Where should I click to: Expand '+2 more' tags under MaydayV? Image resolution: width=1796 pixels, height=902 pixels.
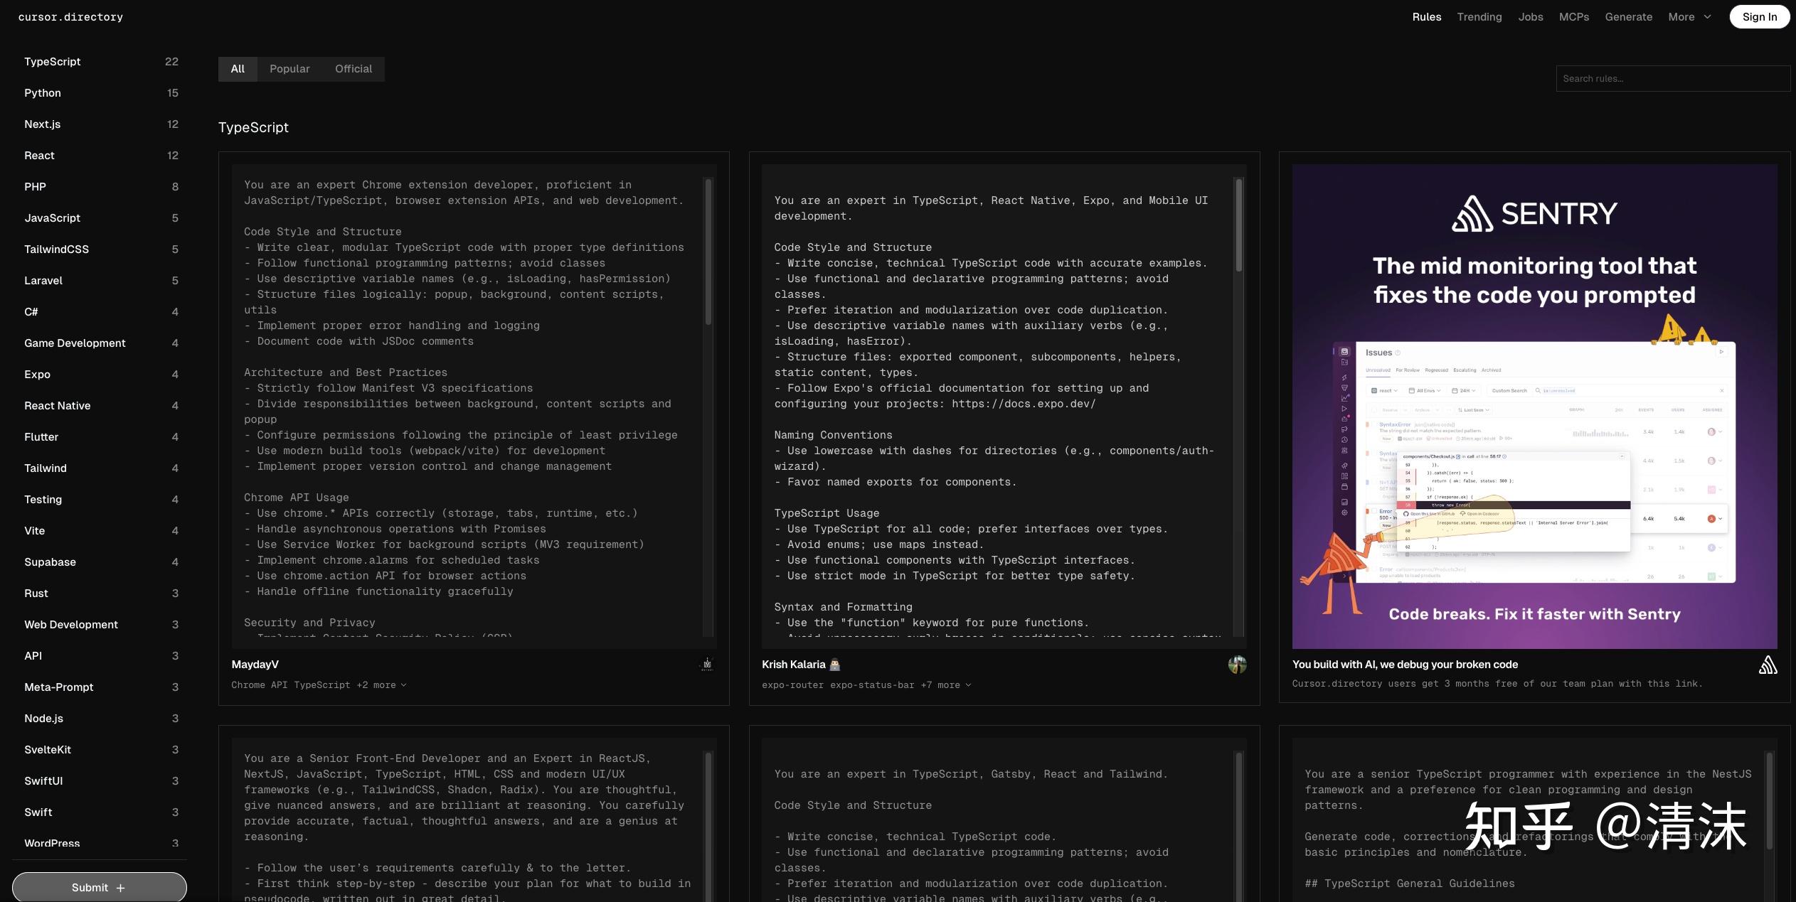tap(383, 685)
